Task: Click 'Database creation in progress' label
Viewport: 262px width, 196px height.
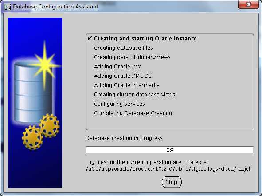Action: pyautogui.click(x=124, y=138)
